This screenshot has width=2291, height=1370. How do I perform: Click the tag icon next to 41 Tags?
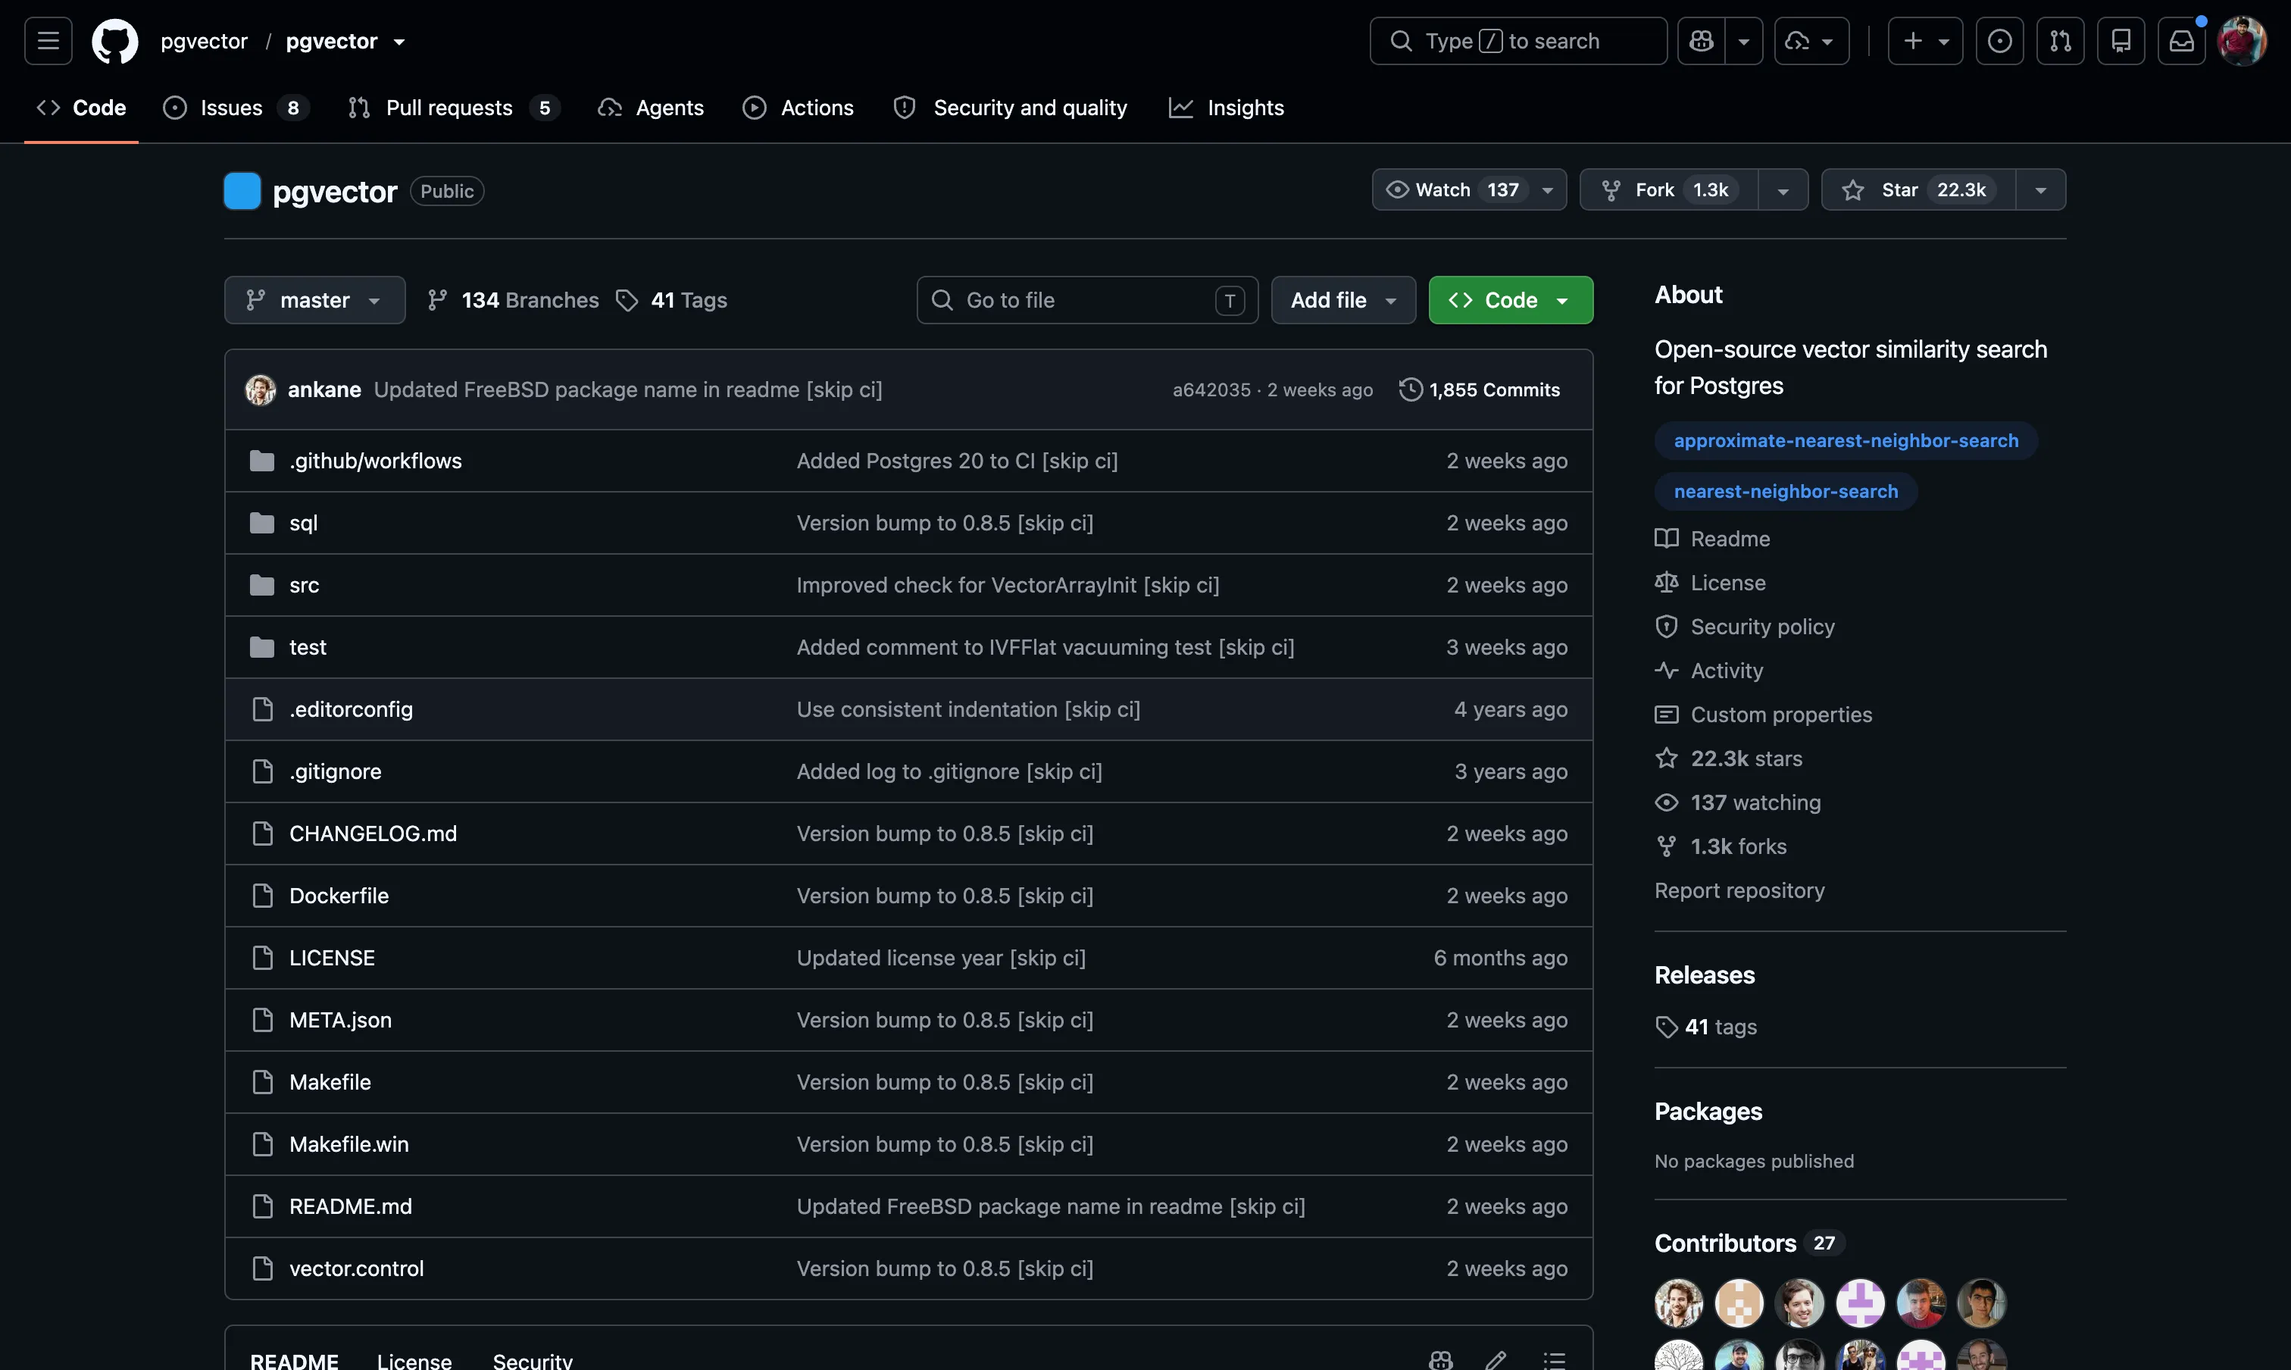[x=627, y=300]
